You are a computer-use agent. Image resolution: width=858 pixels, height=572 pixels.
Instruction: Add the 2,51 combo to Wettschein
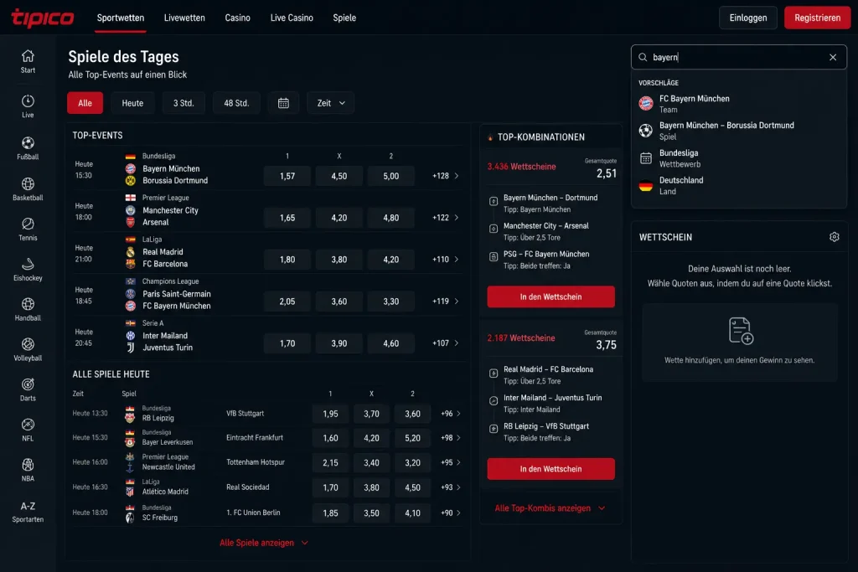coord(551,297)
